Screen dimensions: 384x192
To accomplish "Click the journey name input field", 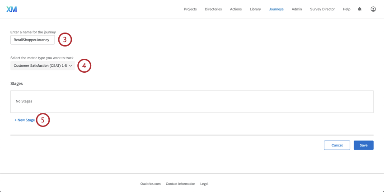I will click(x=33, y=40).
